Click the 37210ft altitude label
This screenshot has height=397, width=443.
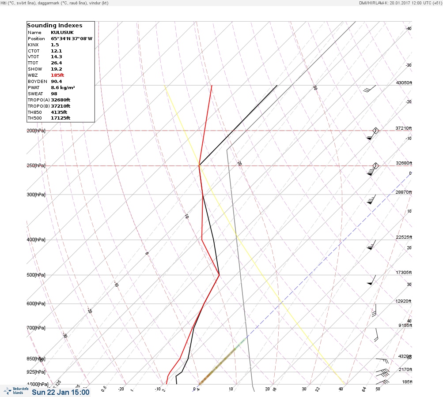[x=404, y=128]
